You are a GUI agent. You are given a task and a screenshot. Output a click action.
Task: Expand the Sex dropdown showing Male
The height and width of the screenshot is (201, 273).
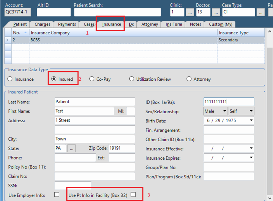225,111
